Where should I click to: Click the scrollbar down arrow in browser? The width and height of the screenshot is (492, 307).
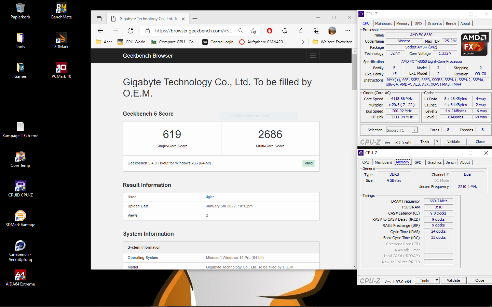(354, 266)
